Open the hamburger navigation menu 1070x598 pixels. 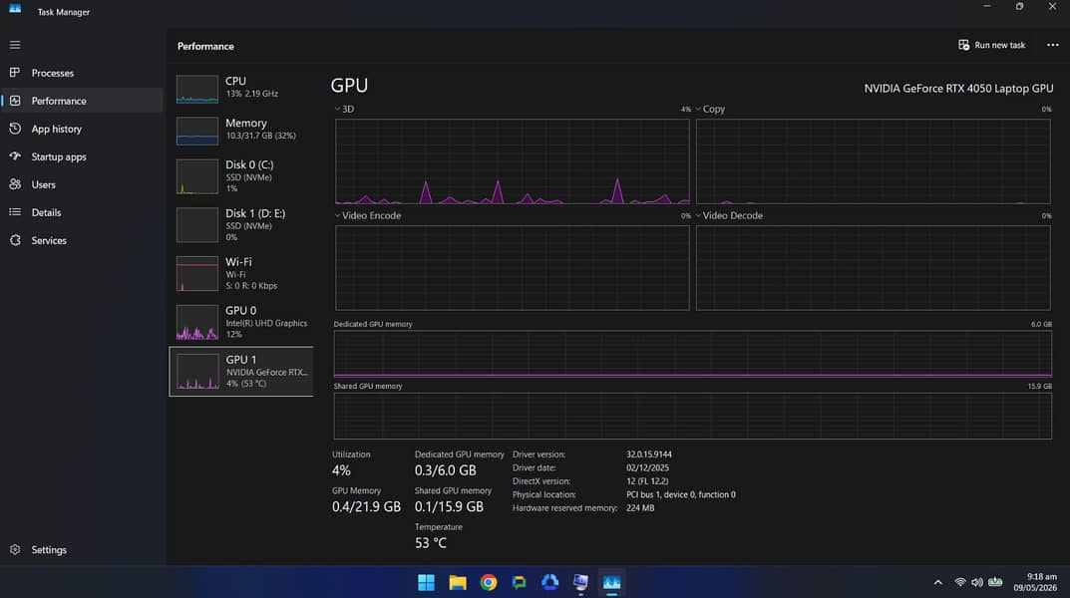(15, 45)
